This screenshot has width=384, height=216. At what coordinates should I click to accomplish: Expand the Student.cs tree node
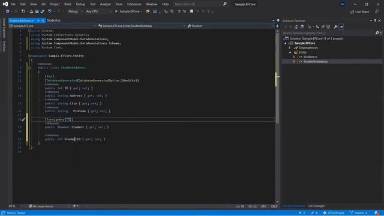pyautogui.click(x=294, y=57)
